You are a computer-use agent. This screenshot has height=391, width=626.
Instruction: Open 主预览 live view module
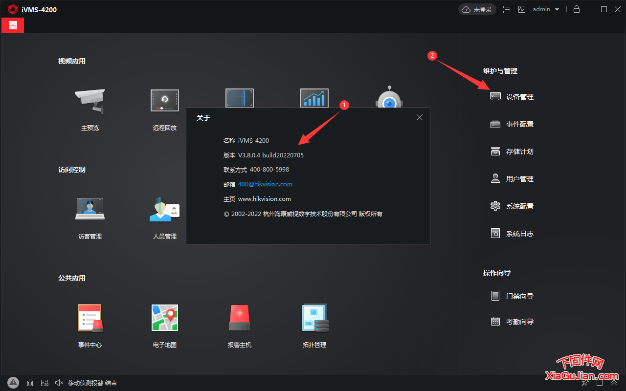tap(90, 109)
